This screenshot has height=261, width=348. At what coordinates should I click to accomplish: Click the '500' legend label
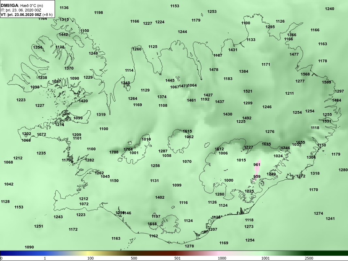pos(134,258)
